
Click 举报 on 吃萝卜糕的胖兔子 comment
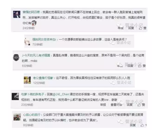(103, 105)
